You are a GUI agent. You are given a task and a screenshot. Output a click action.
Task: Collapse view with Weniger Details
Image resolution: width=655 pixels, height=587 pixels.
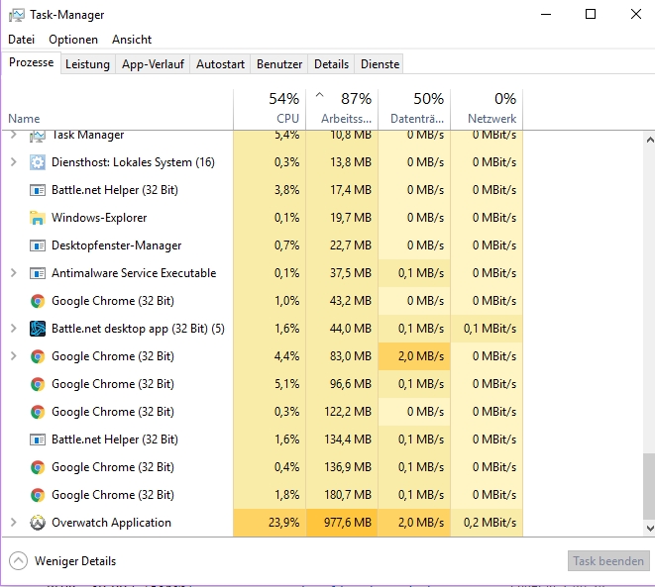63,561
